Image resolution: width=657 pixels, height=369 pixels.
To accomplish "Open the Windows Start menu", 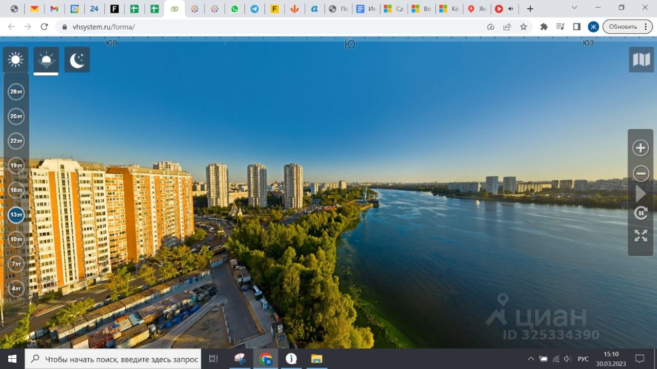I will (x=12, y=359).
